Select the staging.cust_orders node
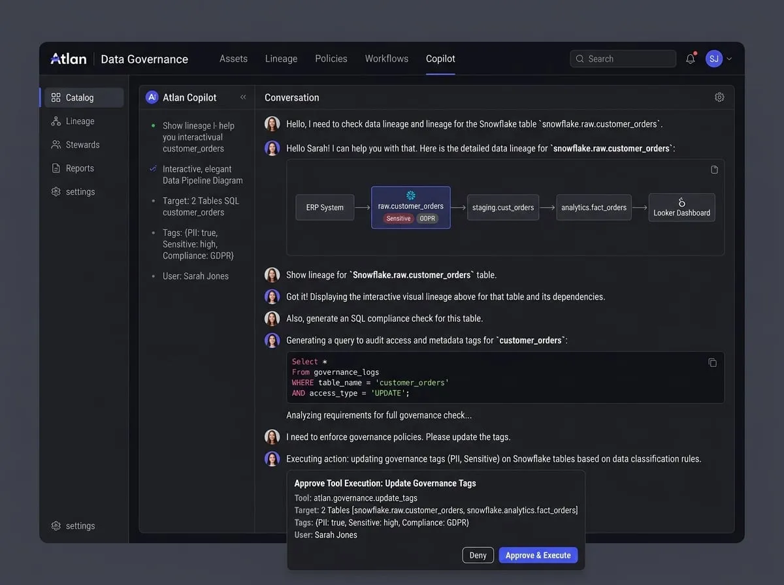 tap(503, 207)
